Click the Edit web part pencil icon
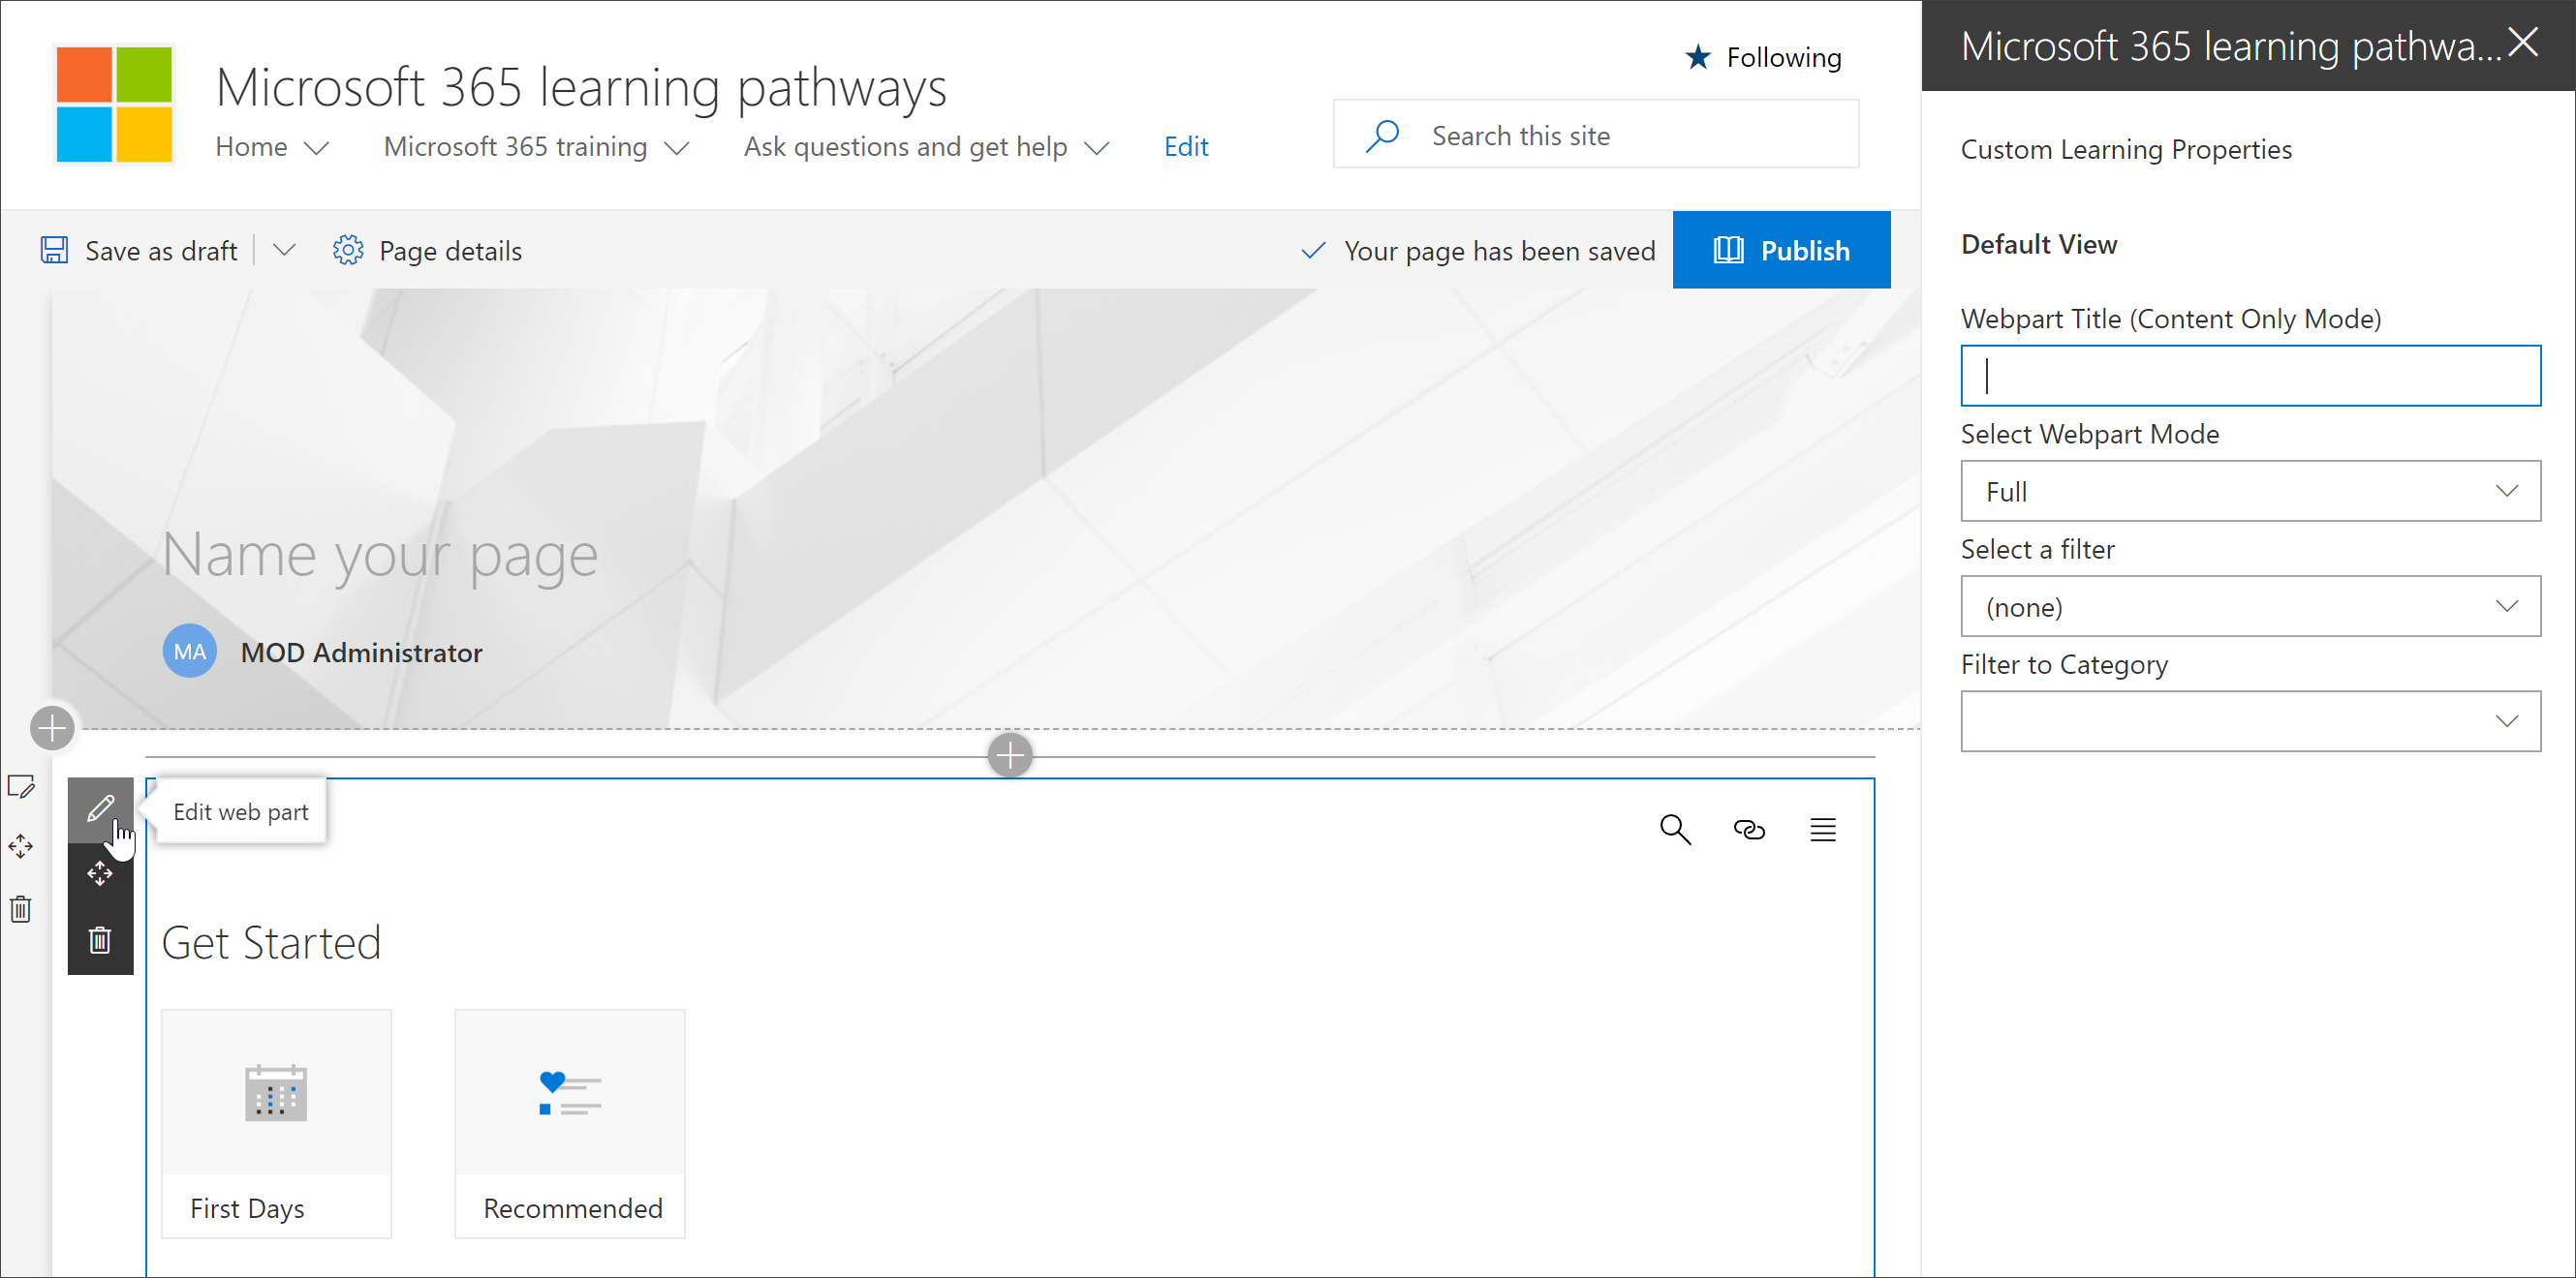This screenshot has width=2576, height=1278. (100, 809)
